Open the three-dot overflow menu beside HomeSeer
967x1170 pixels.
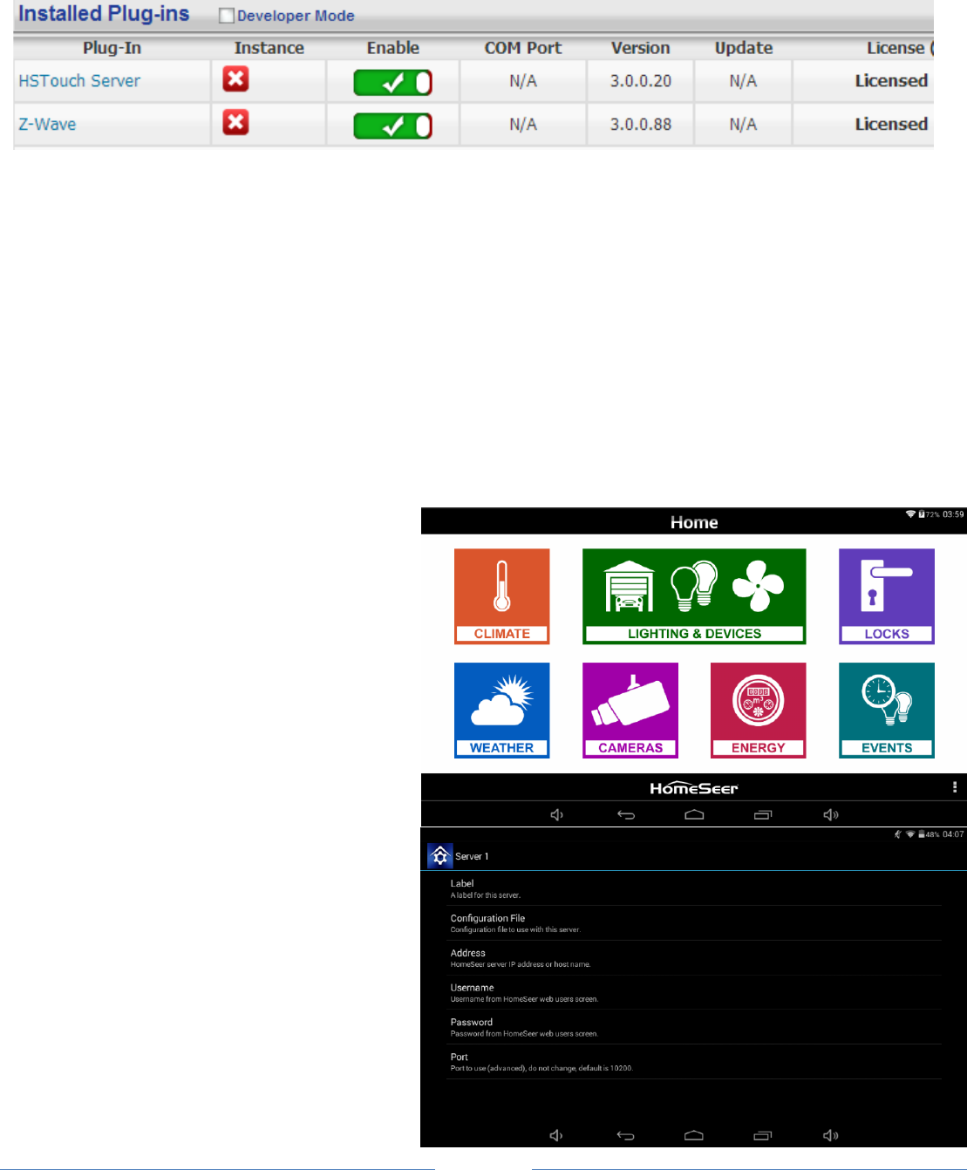[x=955, y=787]
